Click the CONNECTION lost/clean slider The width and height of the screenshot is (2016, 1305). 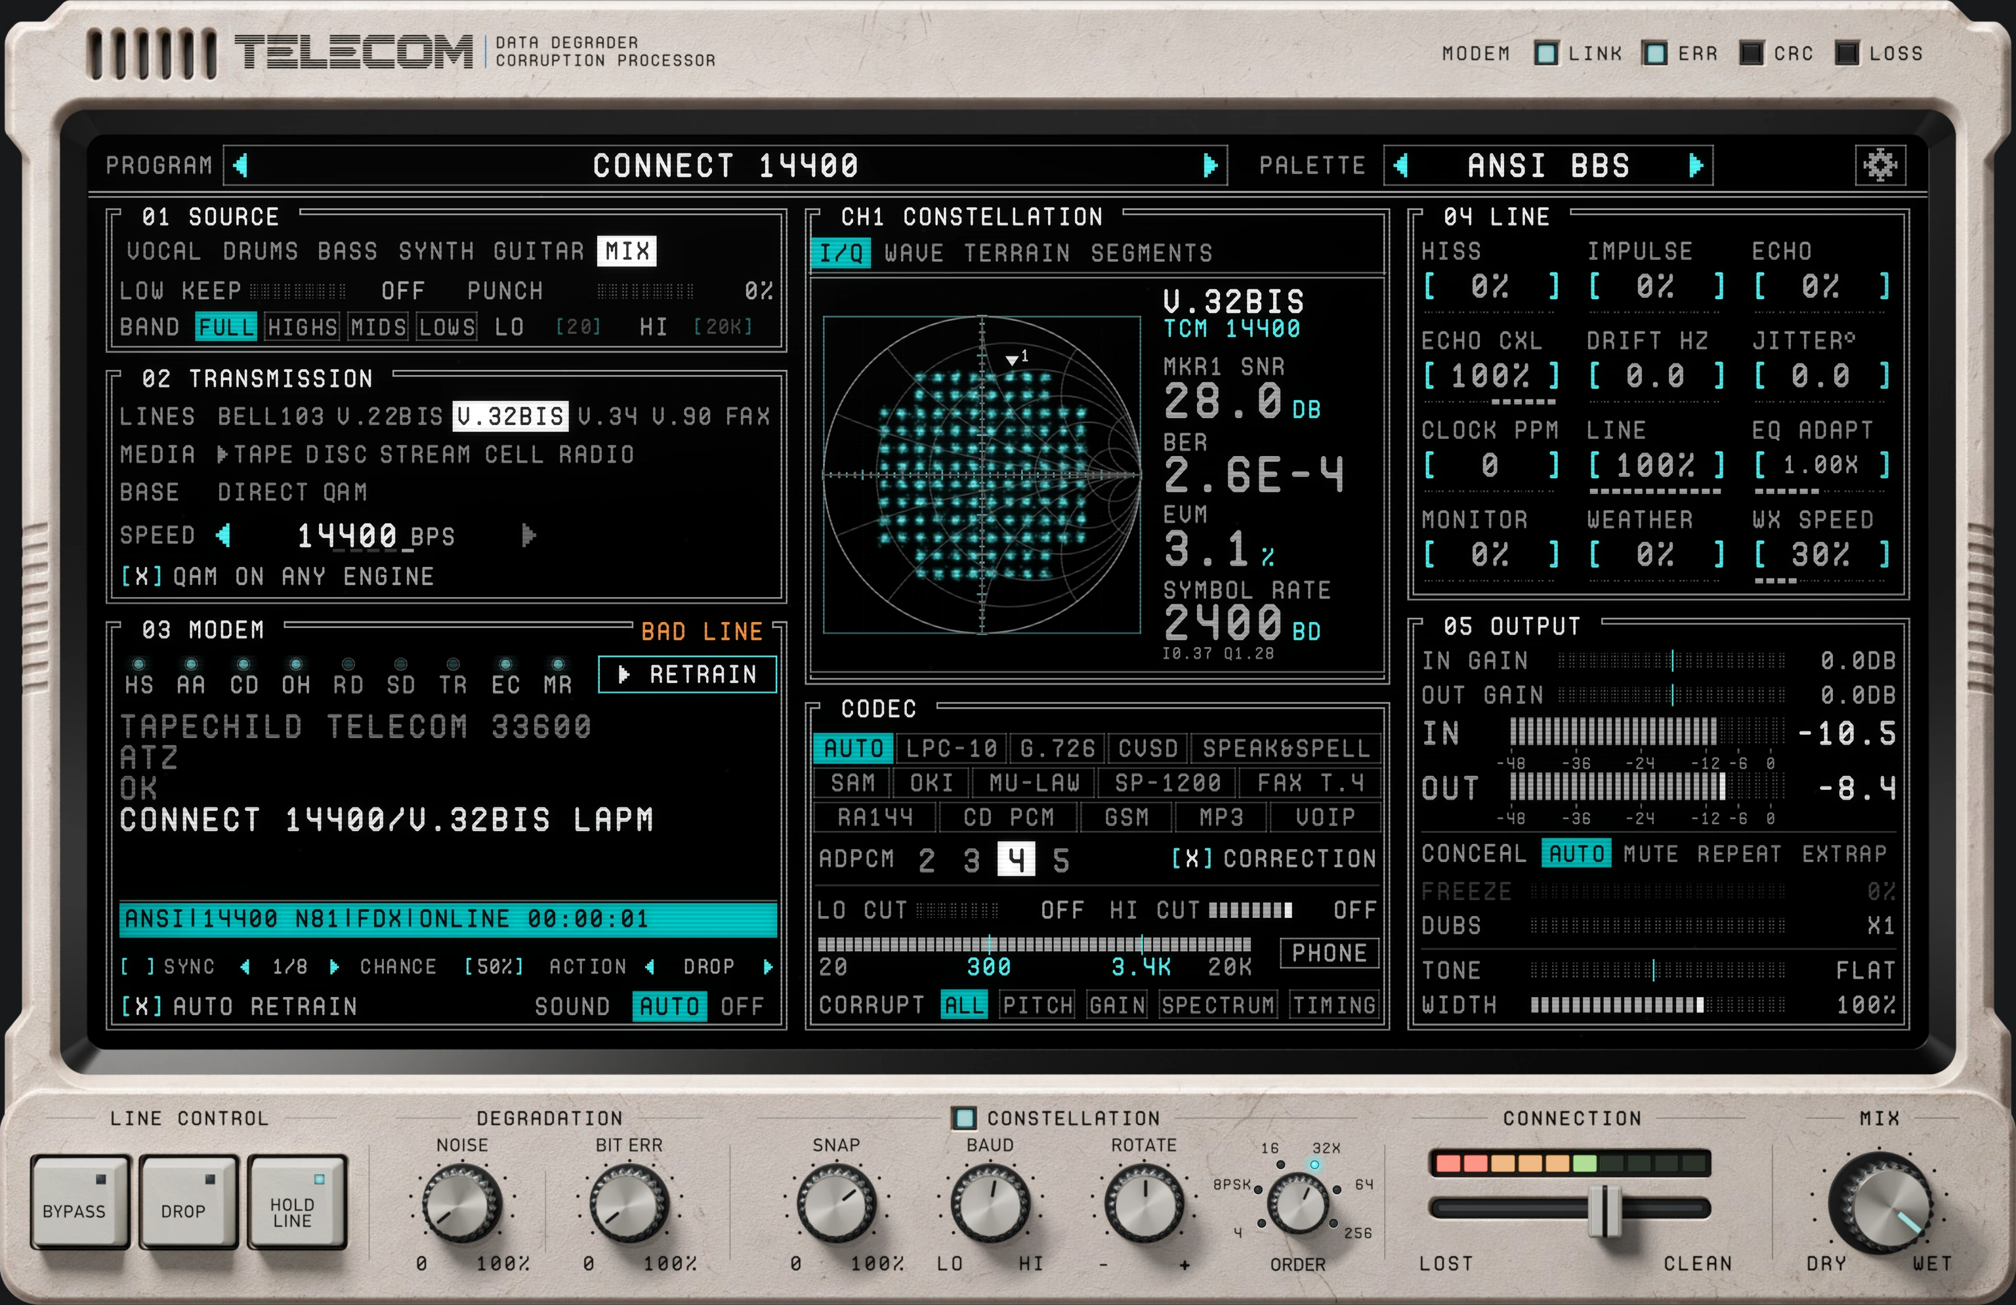point(1570,1208)
